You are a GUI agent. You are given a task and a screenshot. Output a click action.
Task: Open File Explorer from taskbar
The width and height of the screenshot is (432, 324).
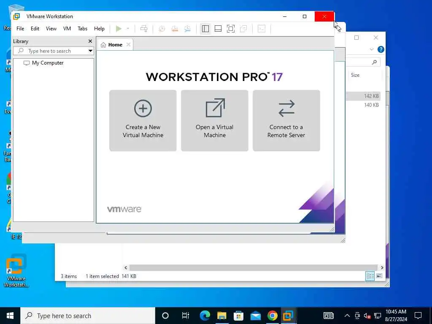point(222,316)
